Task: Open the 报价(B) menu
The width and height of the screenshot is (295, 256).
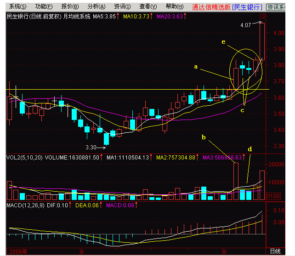Action: pos(70,7)
